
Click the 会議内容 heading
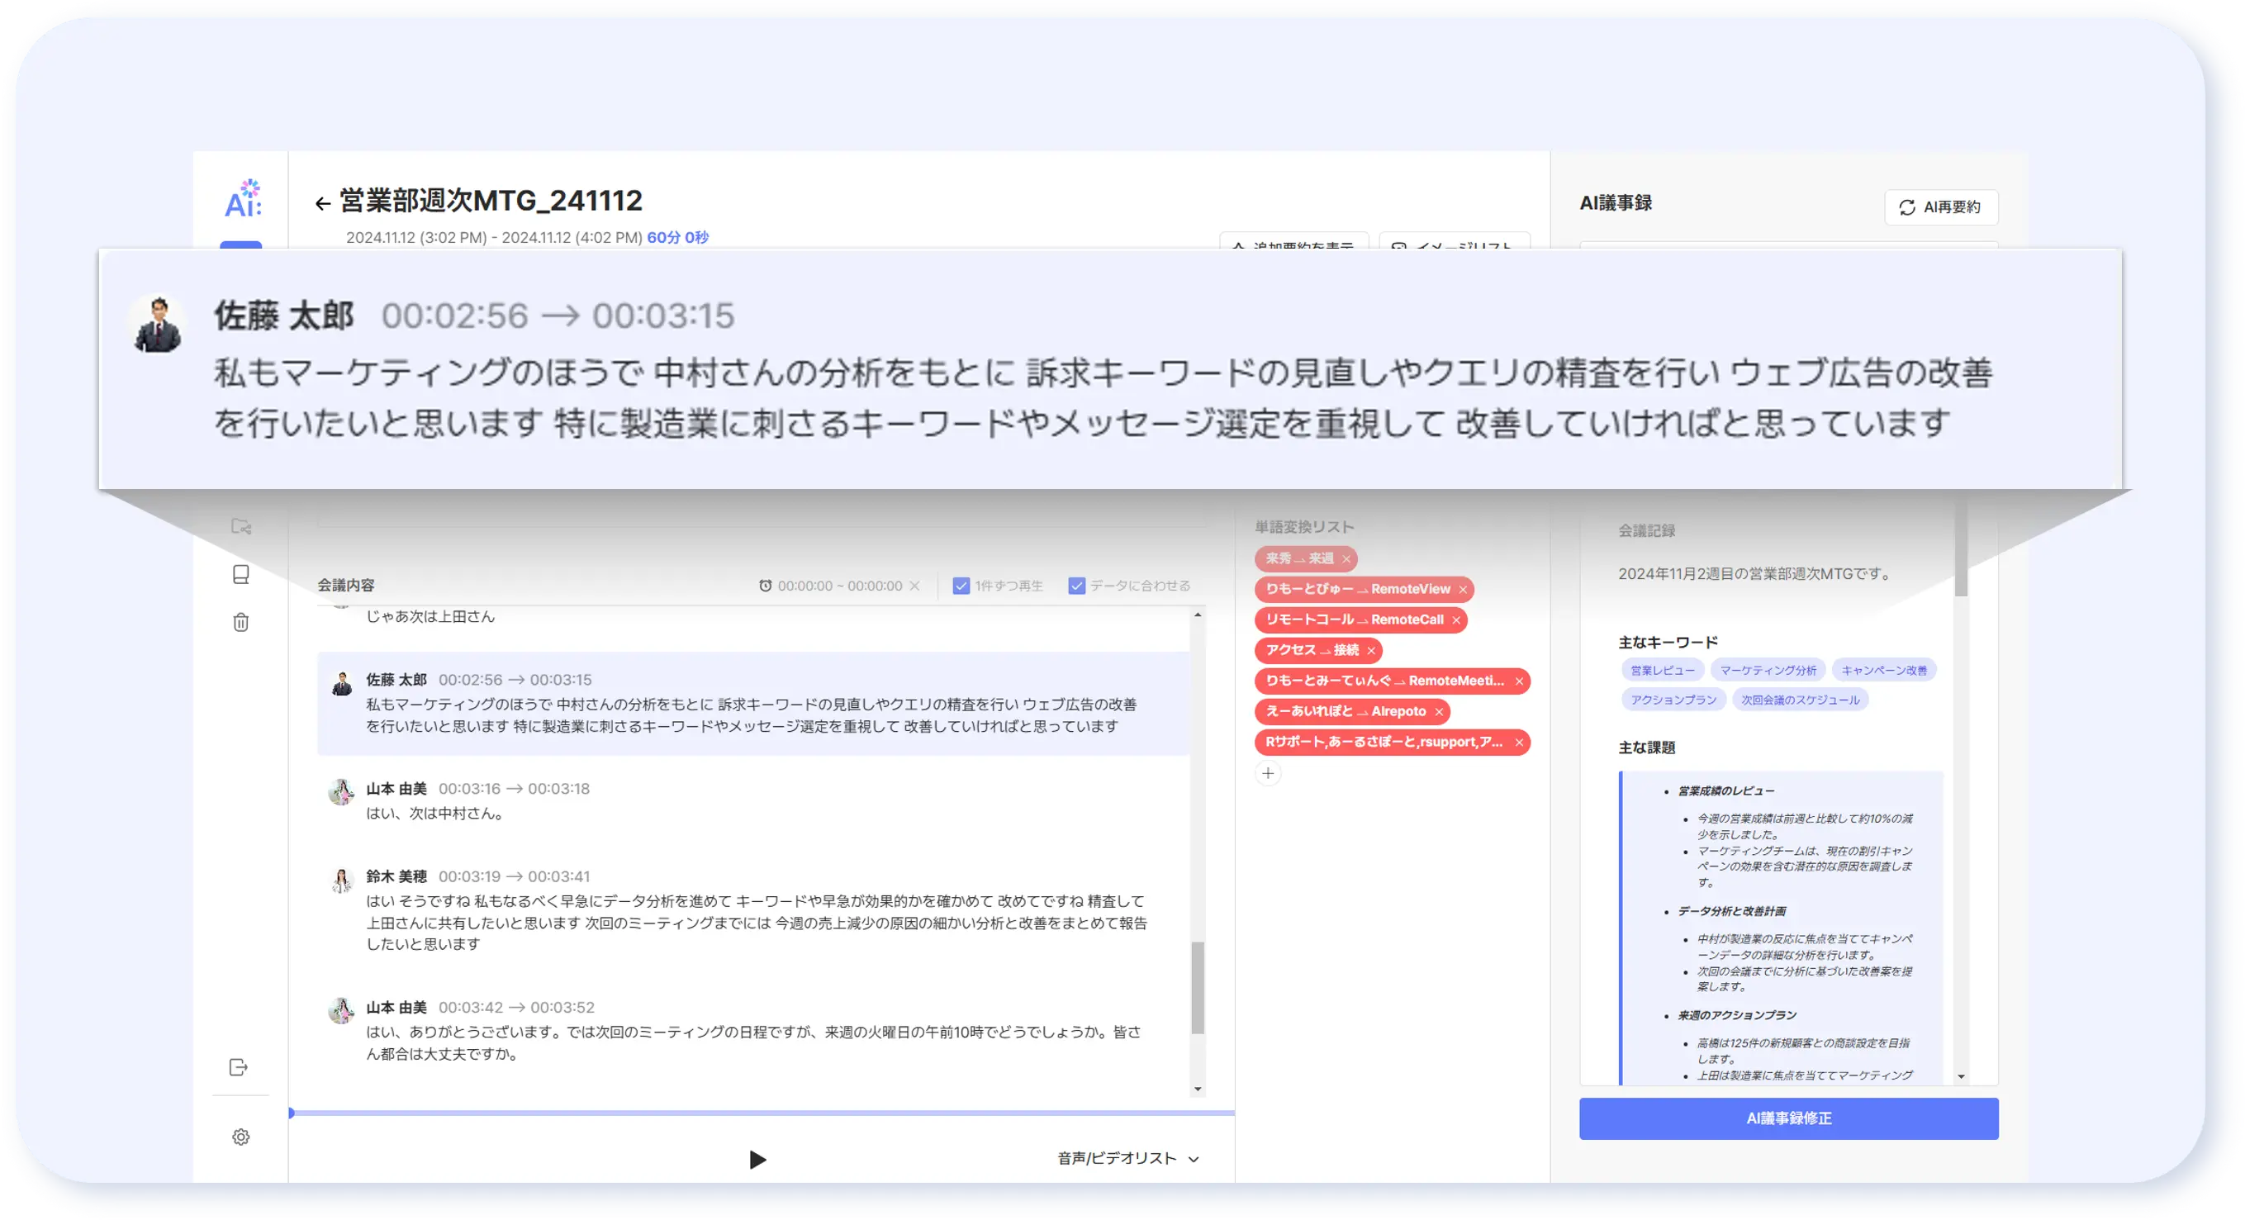pos(346,585)
